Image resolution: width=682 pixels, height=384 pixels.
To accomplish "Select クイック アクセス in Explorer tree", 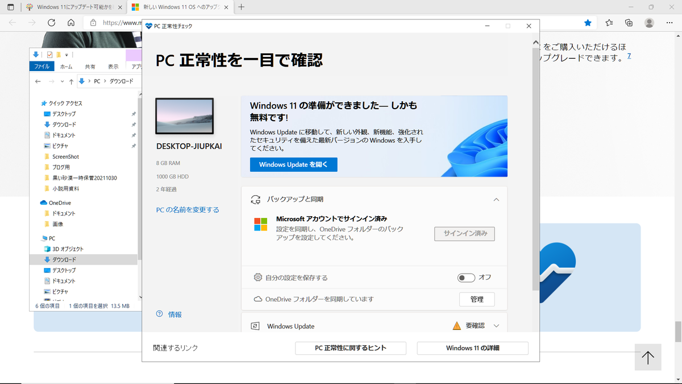I will 65,103.
